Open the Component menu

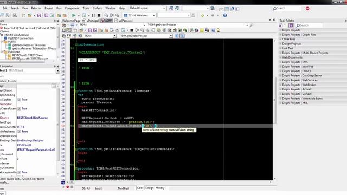tap(72, 8)
